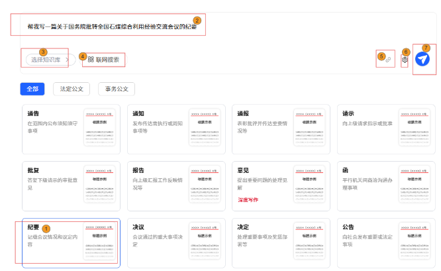The height and width of the screenshot is (271, 441).
Task: Click the 深度写作 link in 意见 card
Action: click(x=248, y=199)
